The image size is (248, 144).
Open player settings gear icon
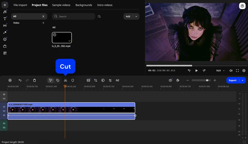[x=244, y=70]
